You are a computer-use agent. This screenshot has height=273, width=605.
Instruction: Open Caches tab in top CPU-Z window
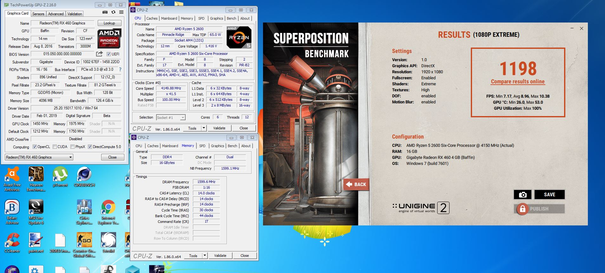point(152,18)
